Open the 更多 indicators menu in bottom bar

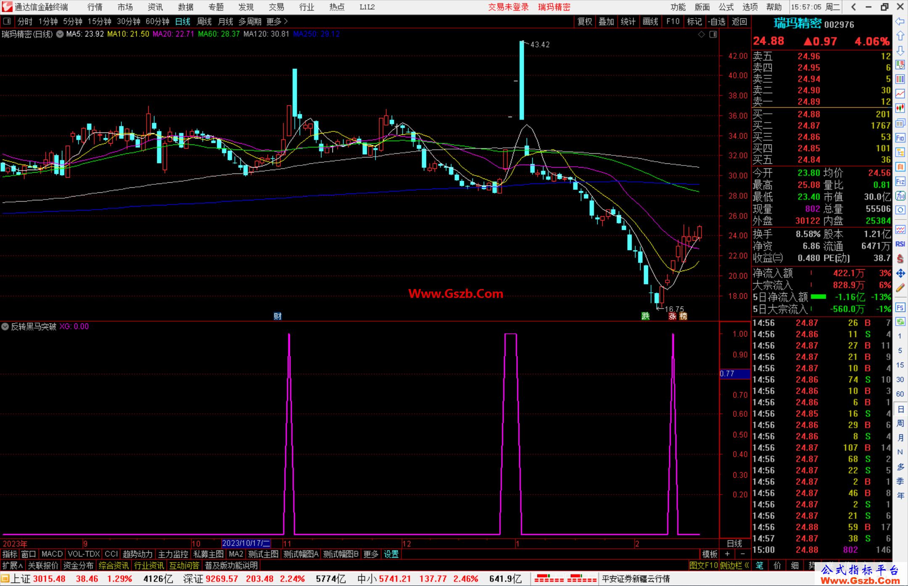(371, 554)
